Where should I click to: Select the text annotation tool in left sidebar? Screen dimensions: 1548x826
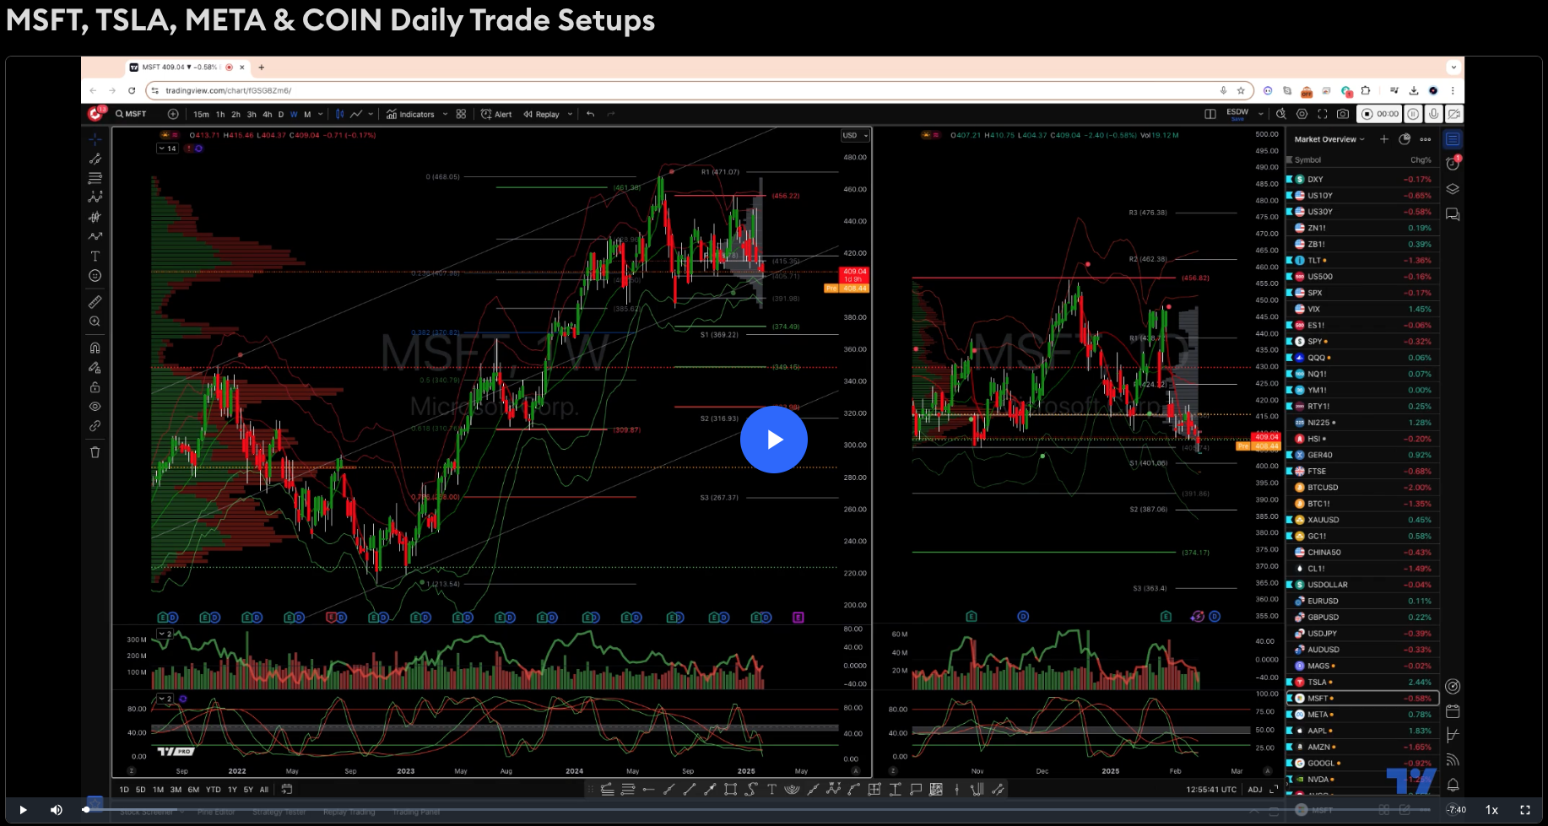95,256
